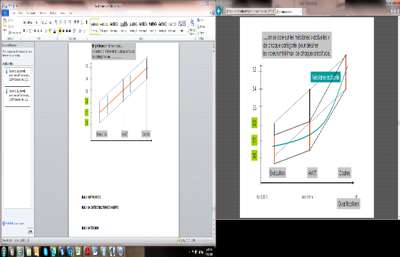Click Select in the Editing group

[x=201, y=33]
